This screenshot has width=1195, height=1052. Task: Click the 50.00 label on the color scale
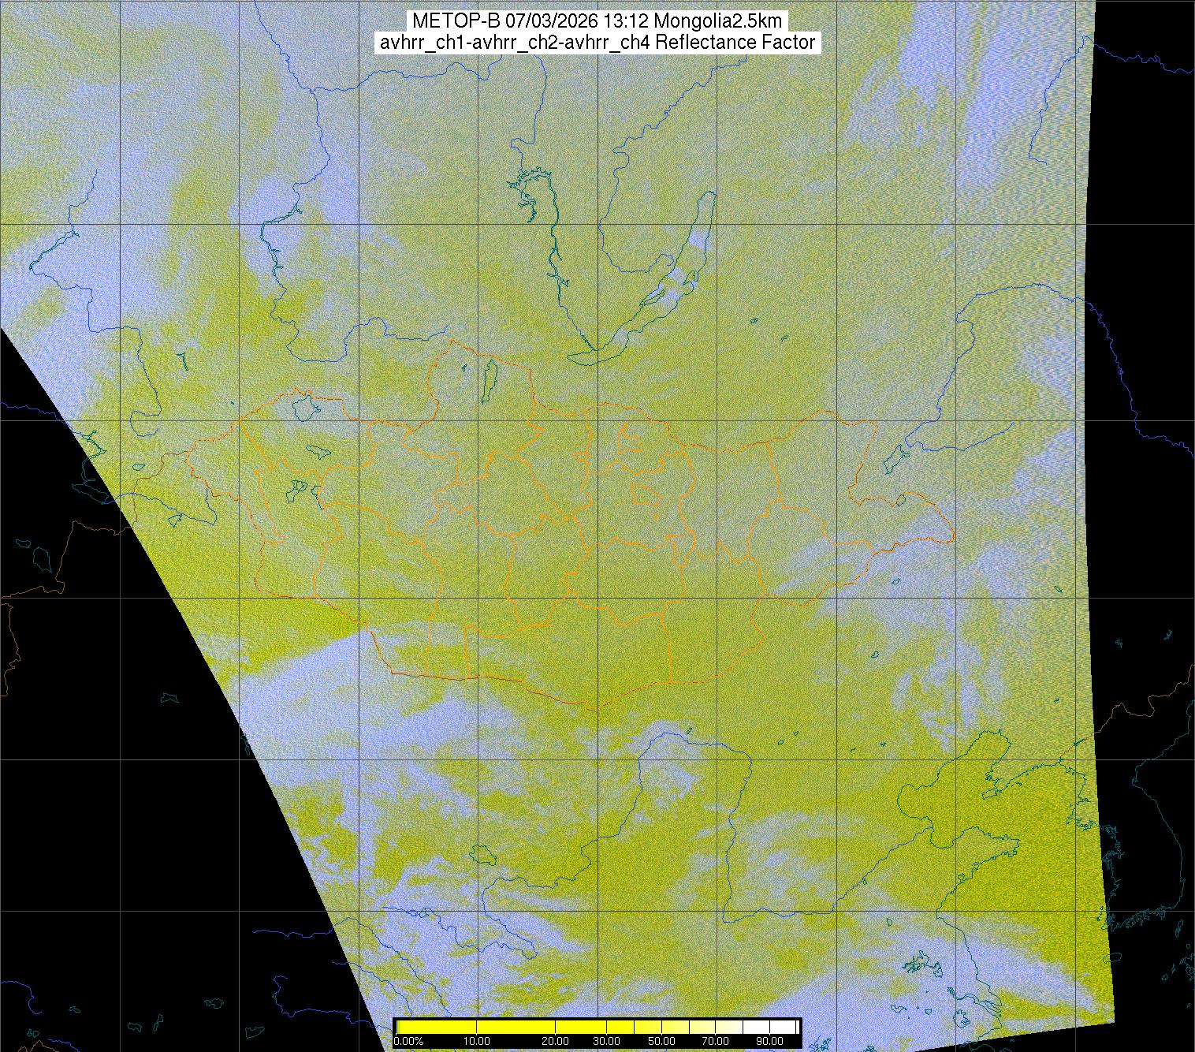(x=663, y=1041)
